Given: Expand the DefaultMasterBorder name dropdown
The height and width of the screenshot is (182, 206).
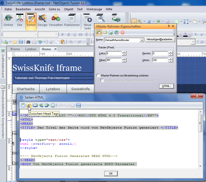Looking at the screenshot, I should [142, 40].
